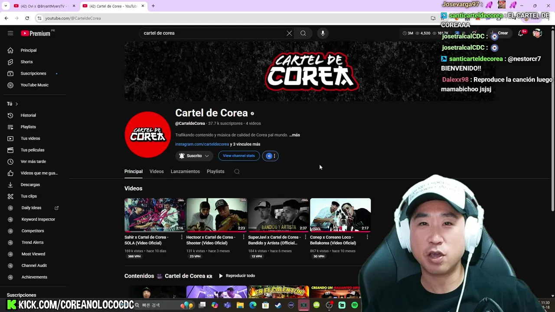Submit search with magnifier button

(303, 33)
